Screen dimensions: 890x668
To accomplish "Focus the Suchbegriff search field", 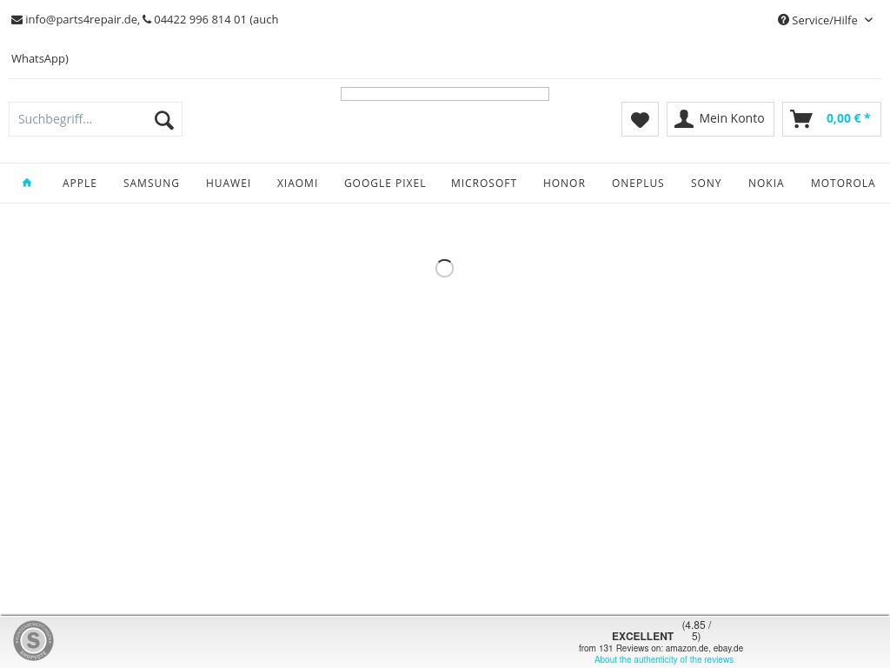I will pos(78,119).
